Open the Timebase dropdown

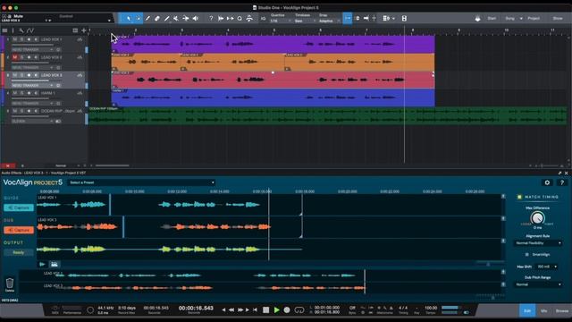pos(304,21)
